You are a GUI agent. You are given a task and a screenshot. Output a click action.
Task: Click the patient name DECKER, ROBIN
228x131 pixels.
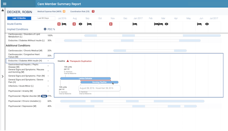click(x=20, y=12)
